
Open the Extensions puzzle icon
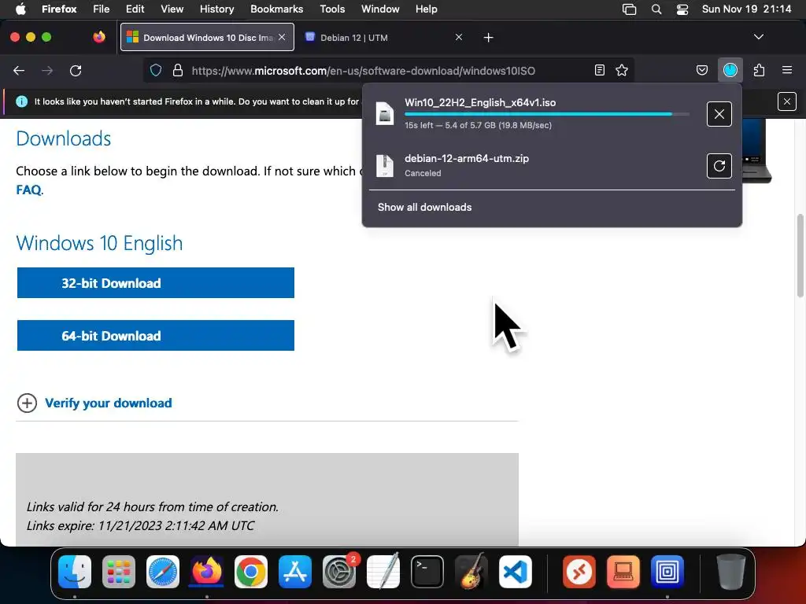760,70
